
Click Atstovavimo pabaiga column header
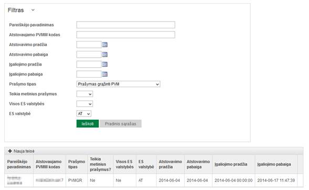point(198,164)
